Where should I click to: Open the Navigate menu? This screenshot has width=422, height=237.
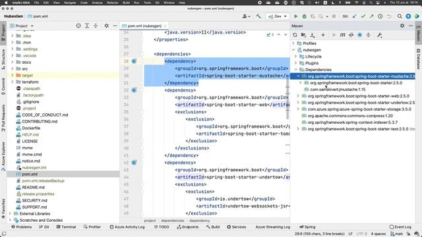click(70, 3)
